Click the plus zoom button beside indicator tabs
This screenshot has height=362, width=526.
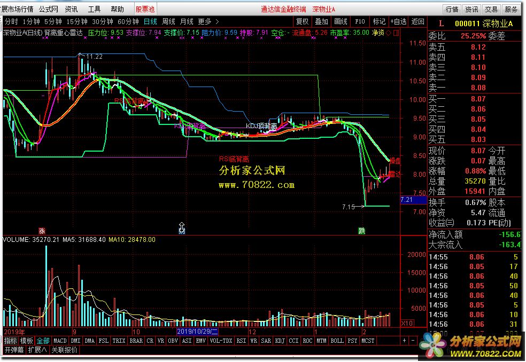click(405, 340)
